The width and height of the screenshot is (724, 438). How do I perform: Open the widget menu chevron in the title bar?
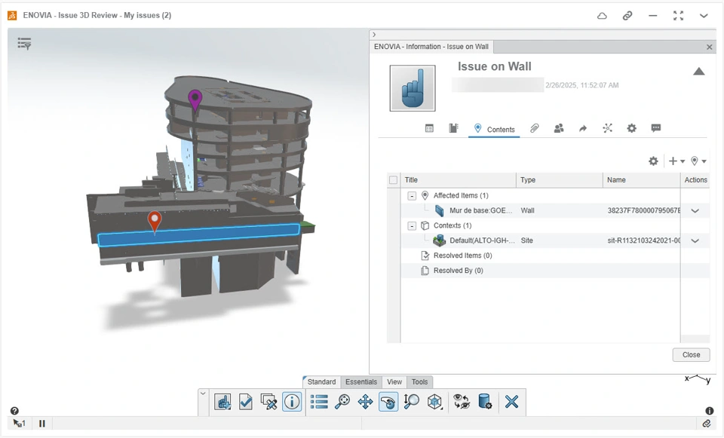(x=704, y=16)
